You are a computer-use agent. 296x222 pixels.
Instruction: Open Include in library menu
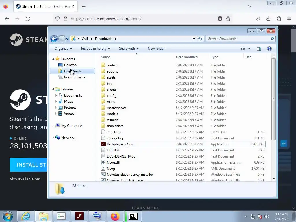tap(95, 49)
